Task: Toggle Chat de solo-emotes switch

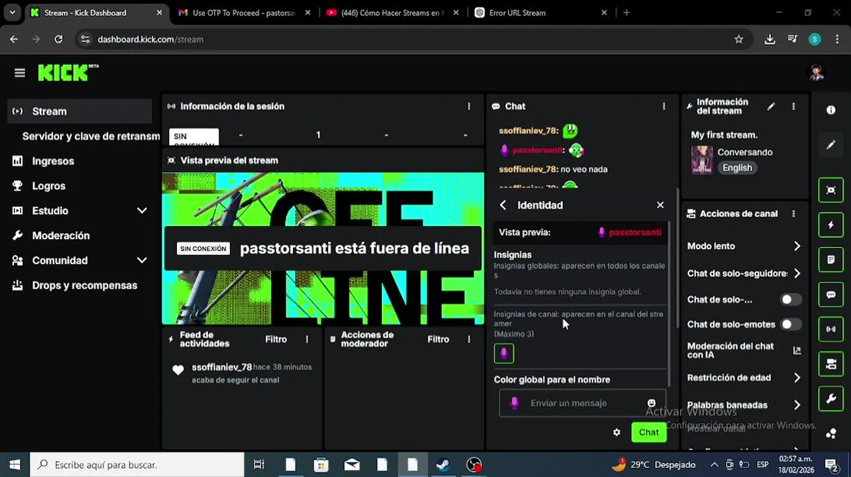Action: tap(791, 325)
